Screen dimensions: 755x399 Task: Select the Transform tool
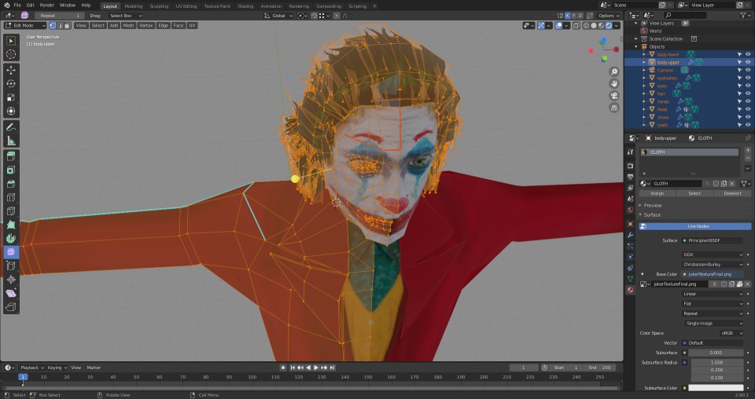tap(10, 111)
